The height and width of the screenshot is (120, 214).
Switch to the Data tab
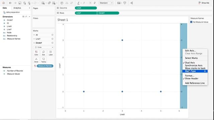[5, 8]
